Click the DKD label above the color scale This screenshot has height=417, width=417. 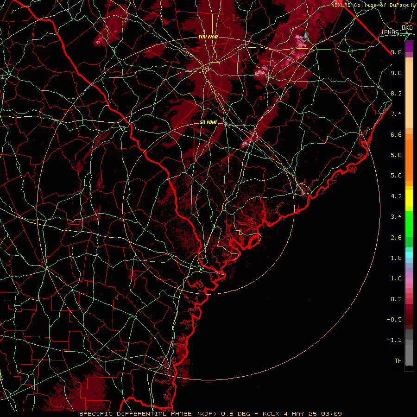[x=407, y=28]
